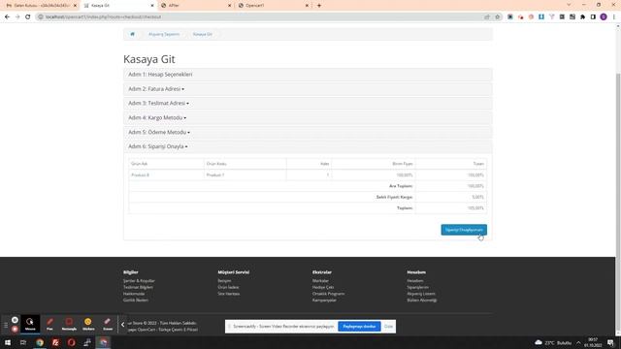Open the Şartlar & Koşullar footer link
621x349 pixels.
click(139, 280)
